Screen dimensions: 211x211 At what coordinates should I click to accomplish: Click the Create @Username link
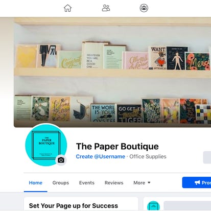[101, 156]
